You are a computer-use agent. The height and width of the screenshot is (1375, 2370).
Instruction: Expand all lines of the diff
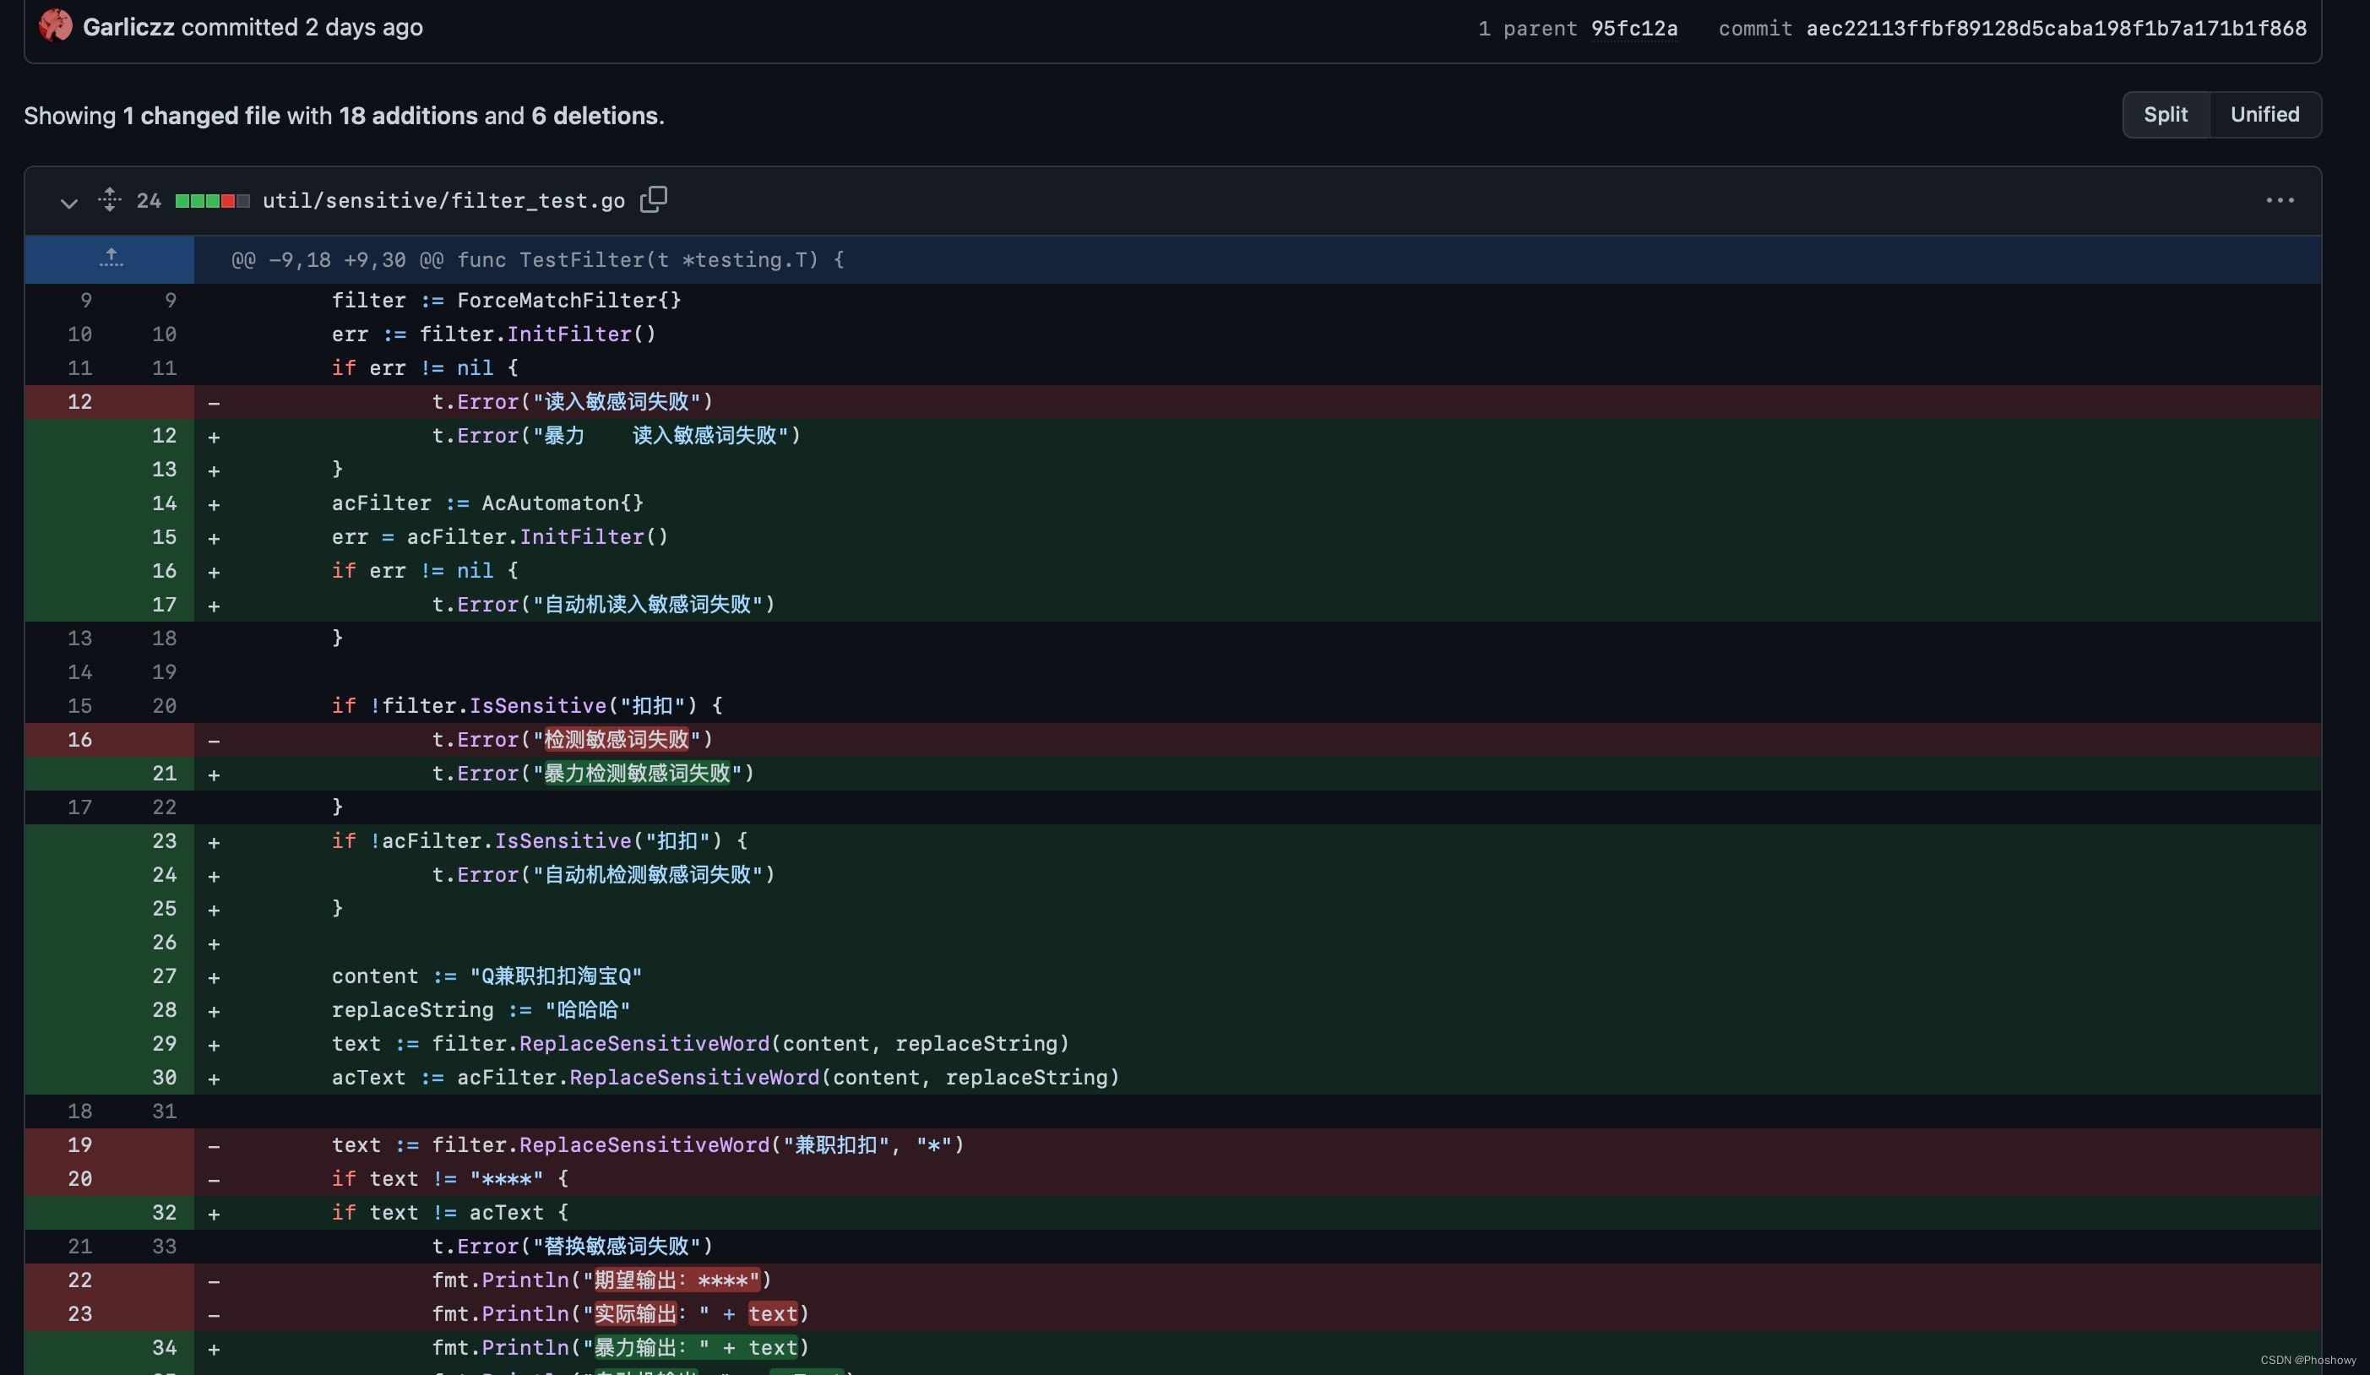click(109, 199)
